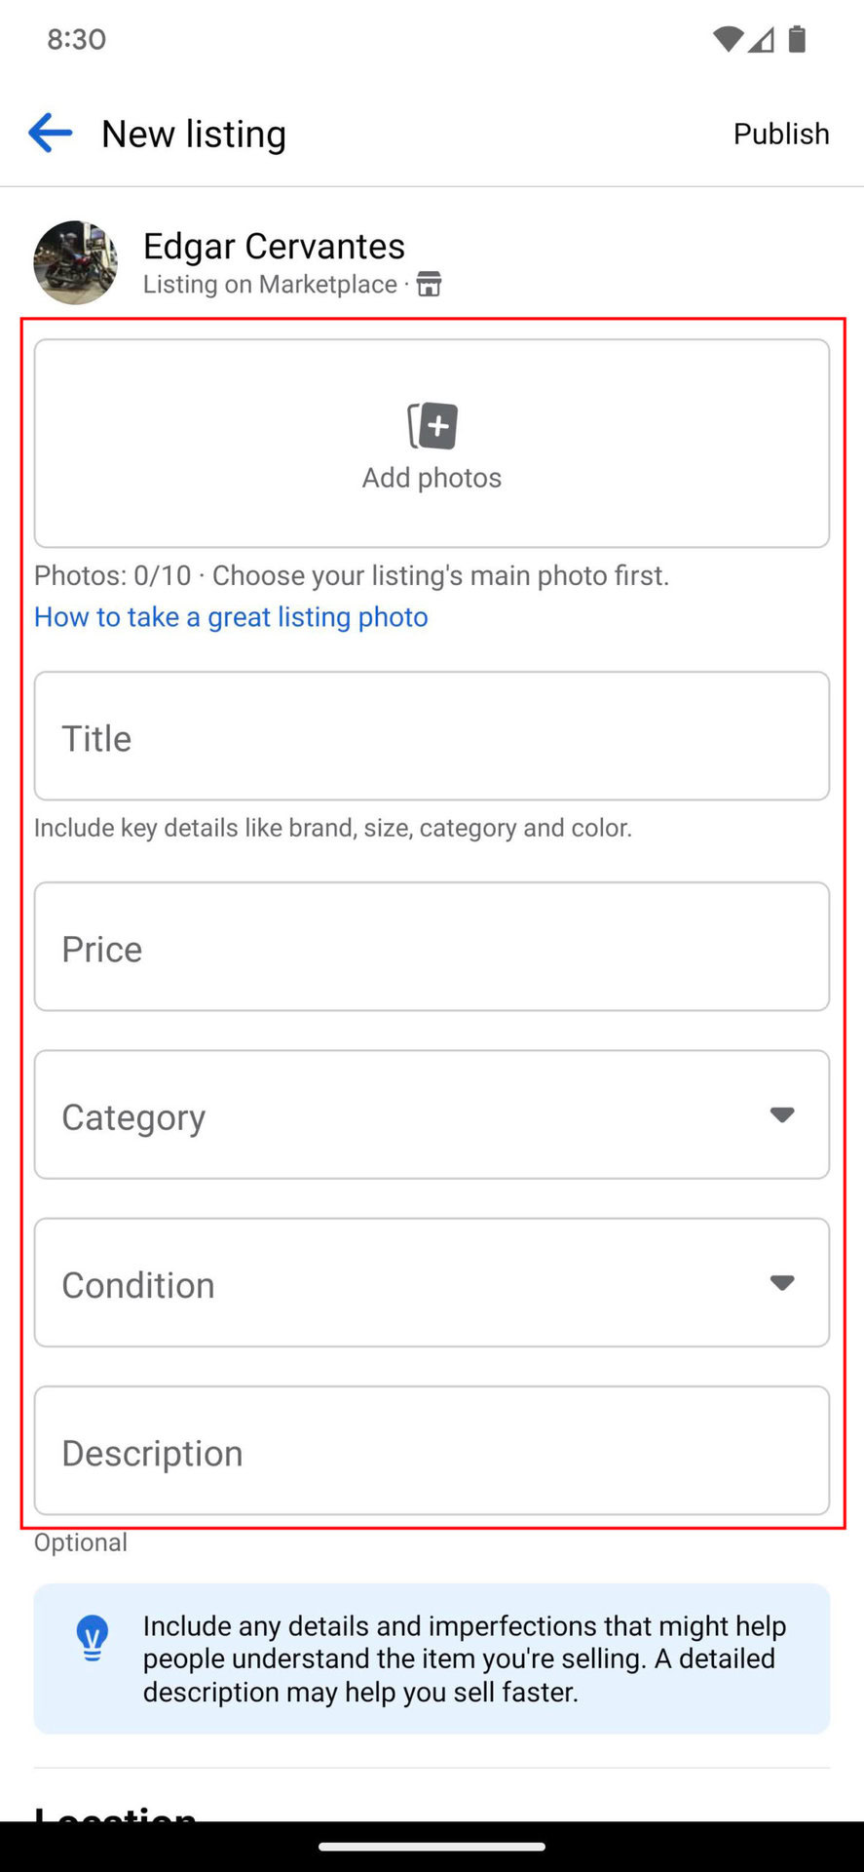Screen dimensions: 864x1872
Task: Tap the cellular signal icon
Action: (x=762, y=39)
